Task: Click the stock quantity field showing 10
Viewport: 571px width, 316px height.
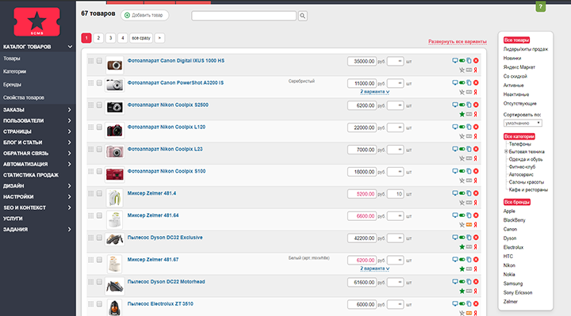Action: tap(395, 194)
